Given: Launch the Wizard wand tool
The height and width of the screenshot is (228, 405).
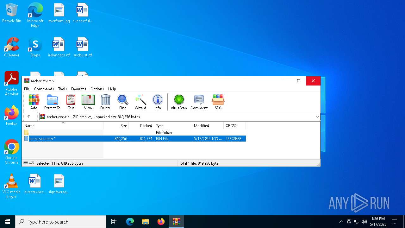Looking at the screenshot, I should tap(140, 102).
